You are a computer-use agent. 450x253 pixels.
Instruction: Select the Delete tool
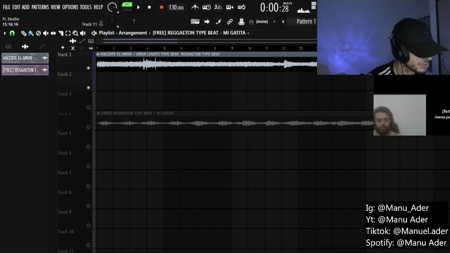coord(38,33)
